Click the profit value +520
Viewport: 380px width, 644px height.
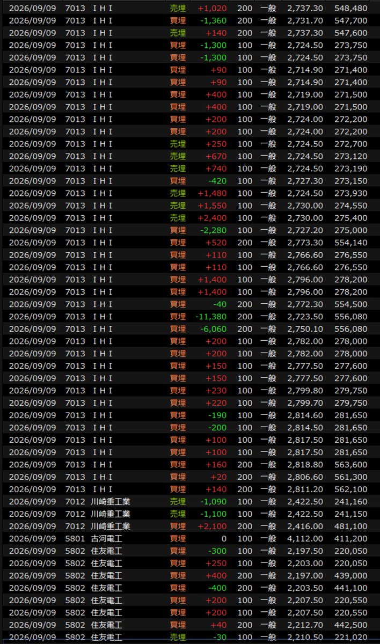pos(216,243)
